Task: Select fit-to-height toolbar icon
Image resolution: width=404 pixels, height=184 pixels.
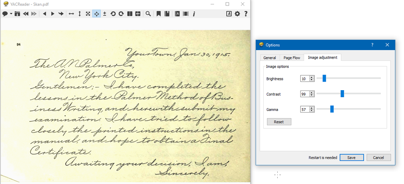Action: [80, 14]
